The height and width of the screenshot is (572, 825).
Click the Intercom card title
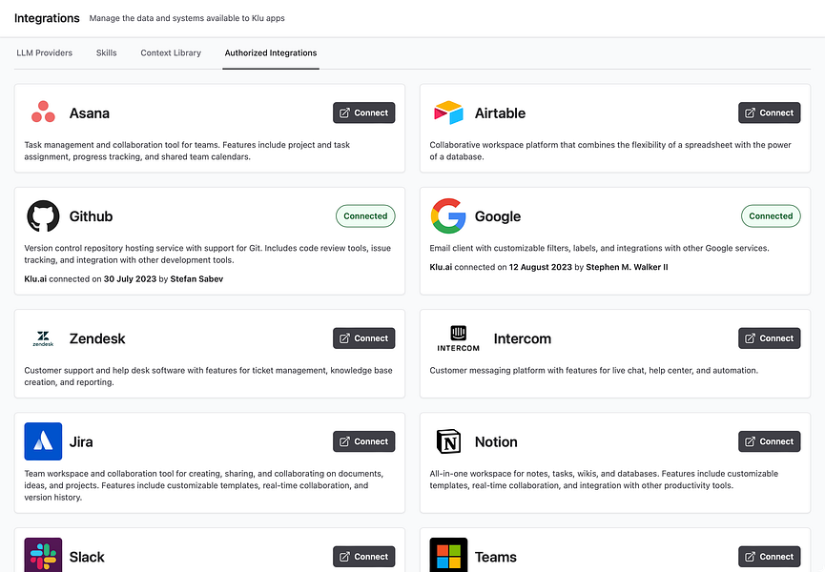(523, 338)
